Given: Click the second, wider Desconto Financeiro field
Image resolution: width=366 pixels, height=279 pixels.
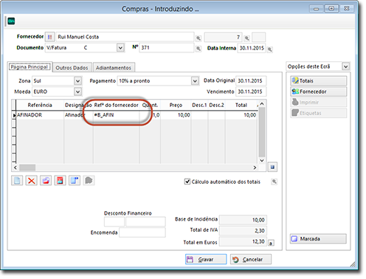Looking at the screenshot, I should 145,221.
